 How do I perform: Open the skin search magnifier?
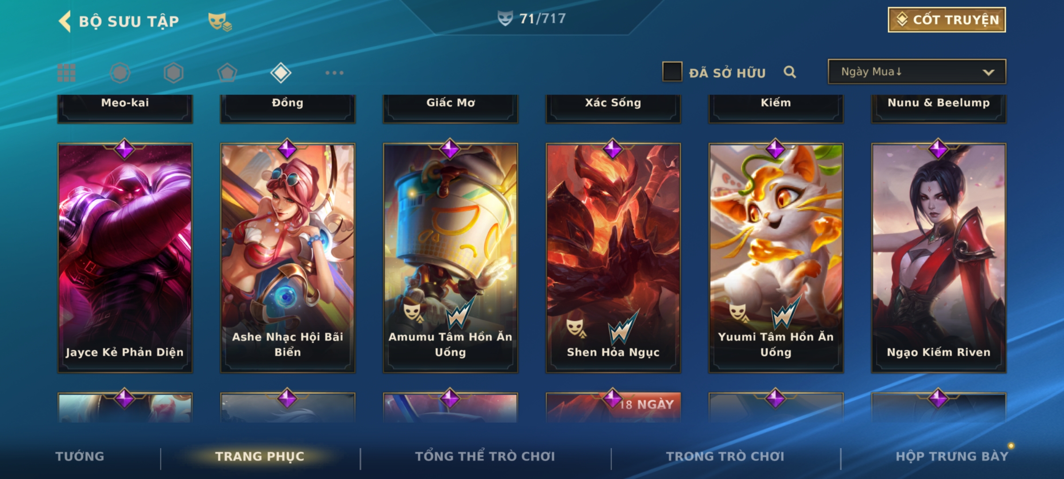(790, 72)
